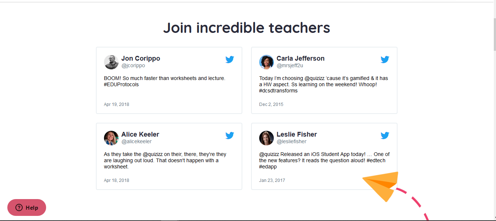Viewport: 496px width, 221px height.
Task: Click the question mark icon in Help
Action: 19,207
